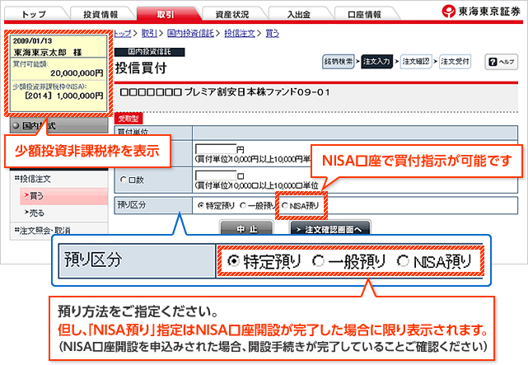528x365 pixels.
Task: Click the 口数 quantity input field
Action: pyautogui.click(x=216, y=175)
